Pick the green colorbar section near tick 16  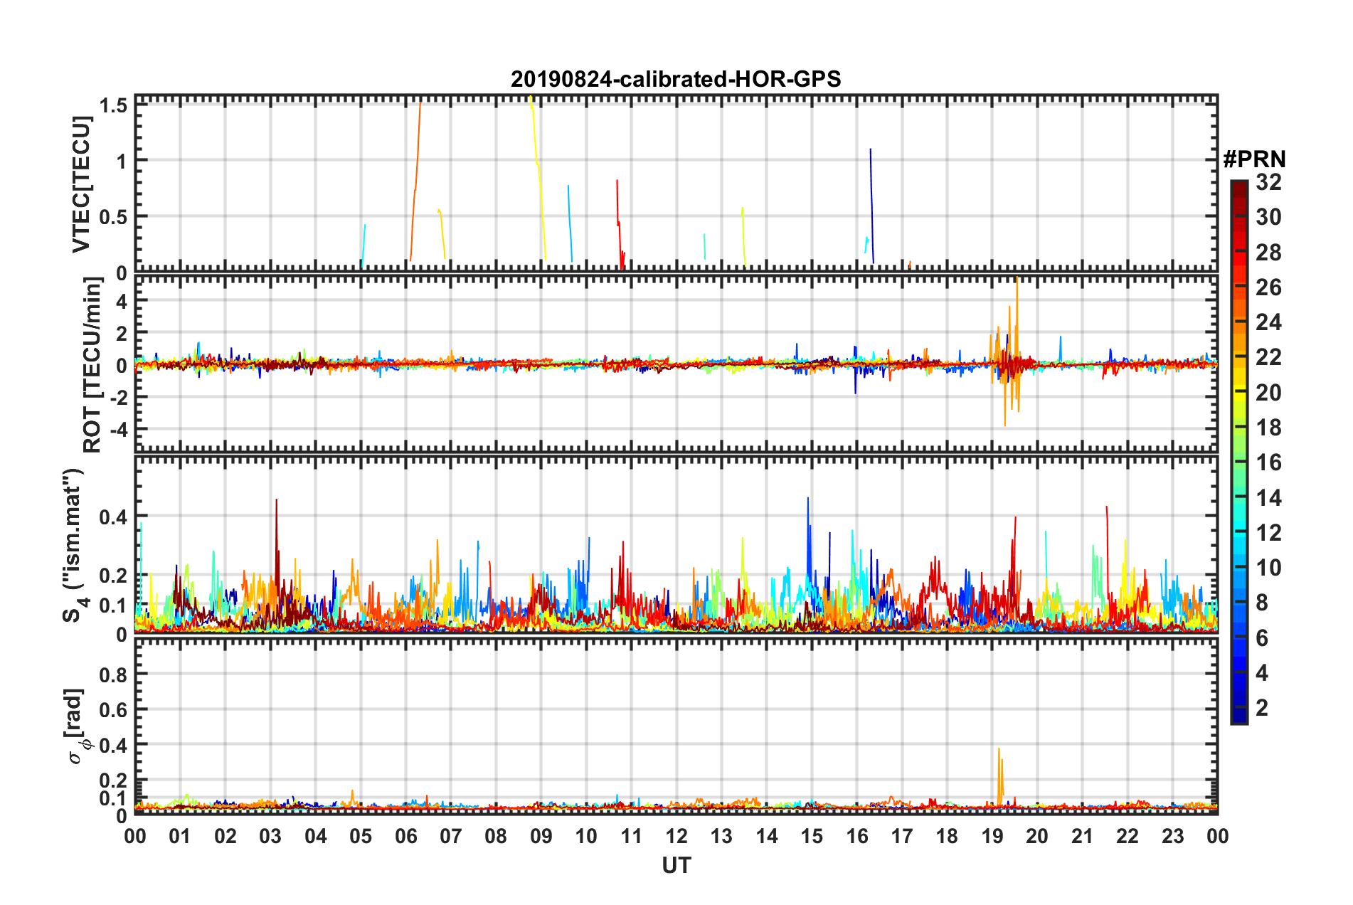pos(1238,462)
